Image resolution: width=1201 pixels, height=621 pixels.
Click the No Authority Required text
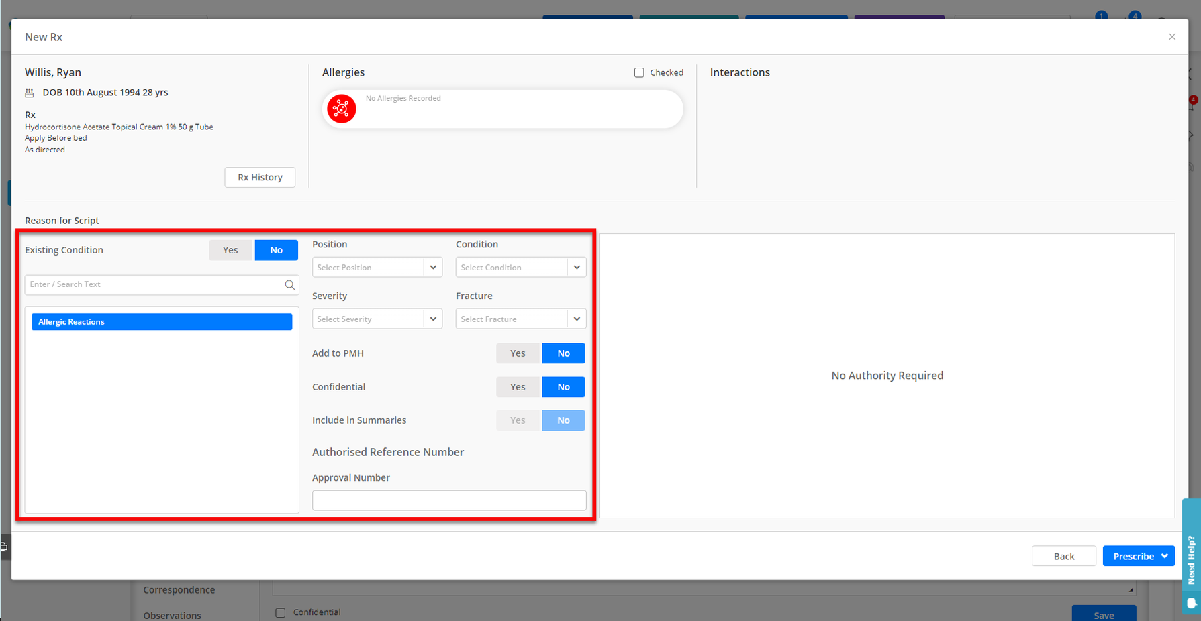(887, 376)
